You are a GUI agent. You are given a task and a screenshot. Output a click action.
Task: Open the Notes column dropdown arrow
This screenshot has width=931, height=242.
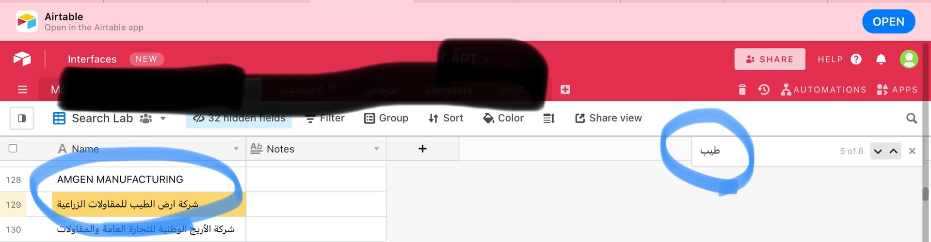pos(376,149)
